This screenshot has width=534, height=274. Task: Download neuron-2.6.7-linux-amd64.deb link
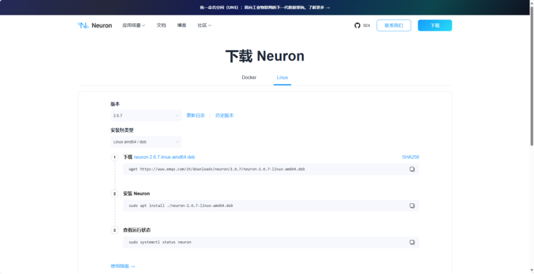pos(165,157)
